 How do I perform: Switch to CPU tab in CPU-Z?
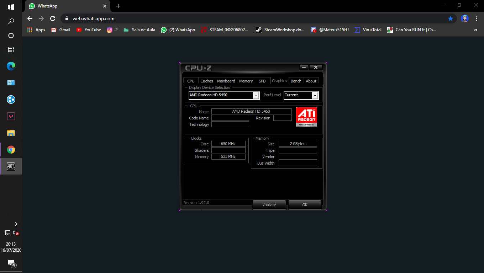click(191, 81)
